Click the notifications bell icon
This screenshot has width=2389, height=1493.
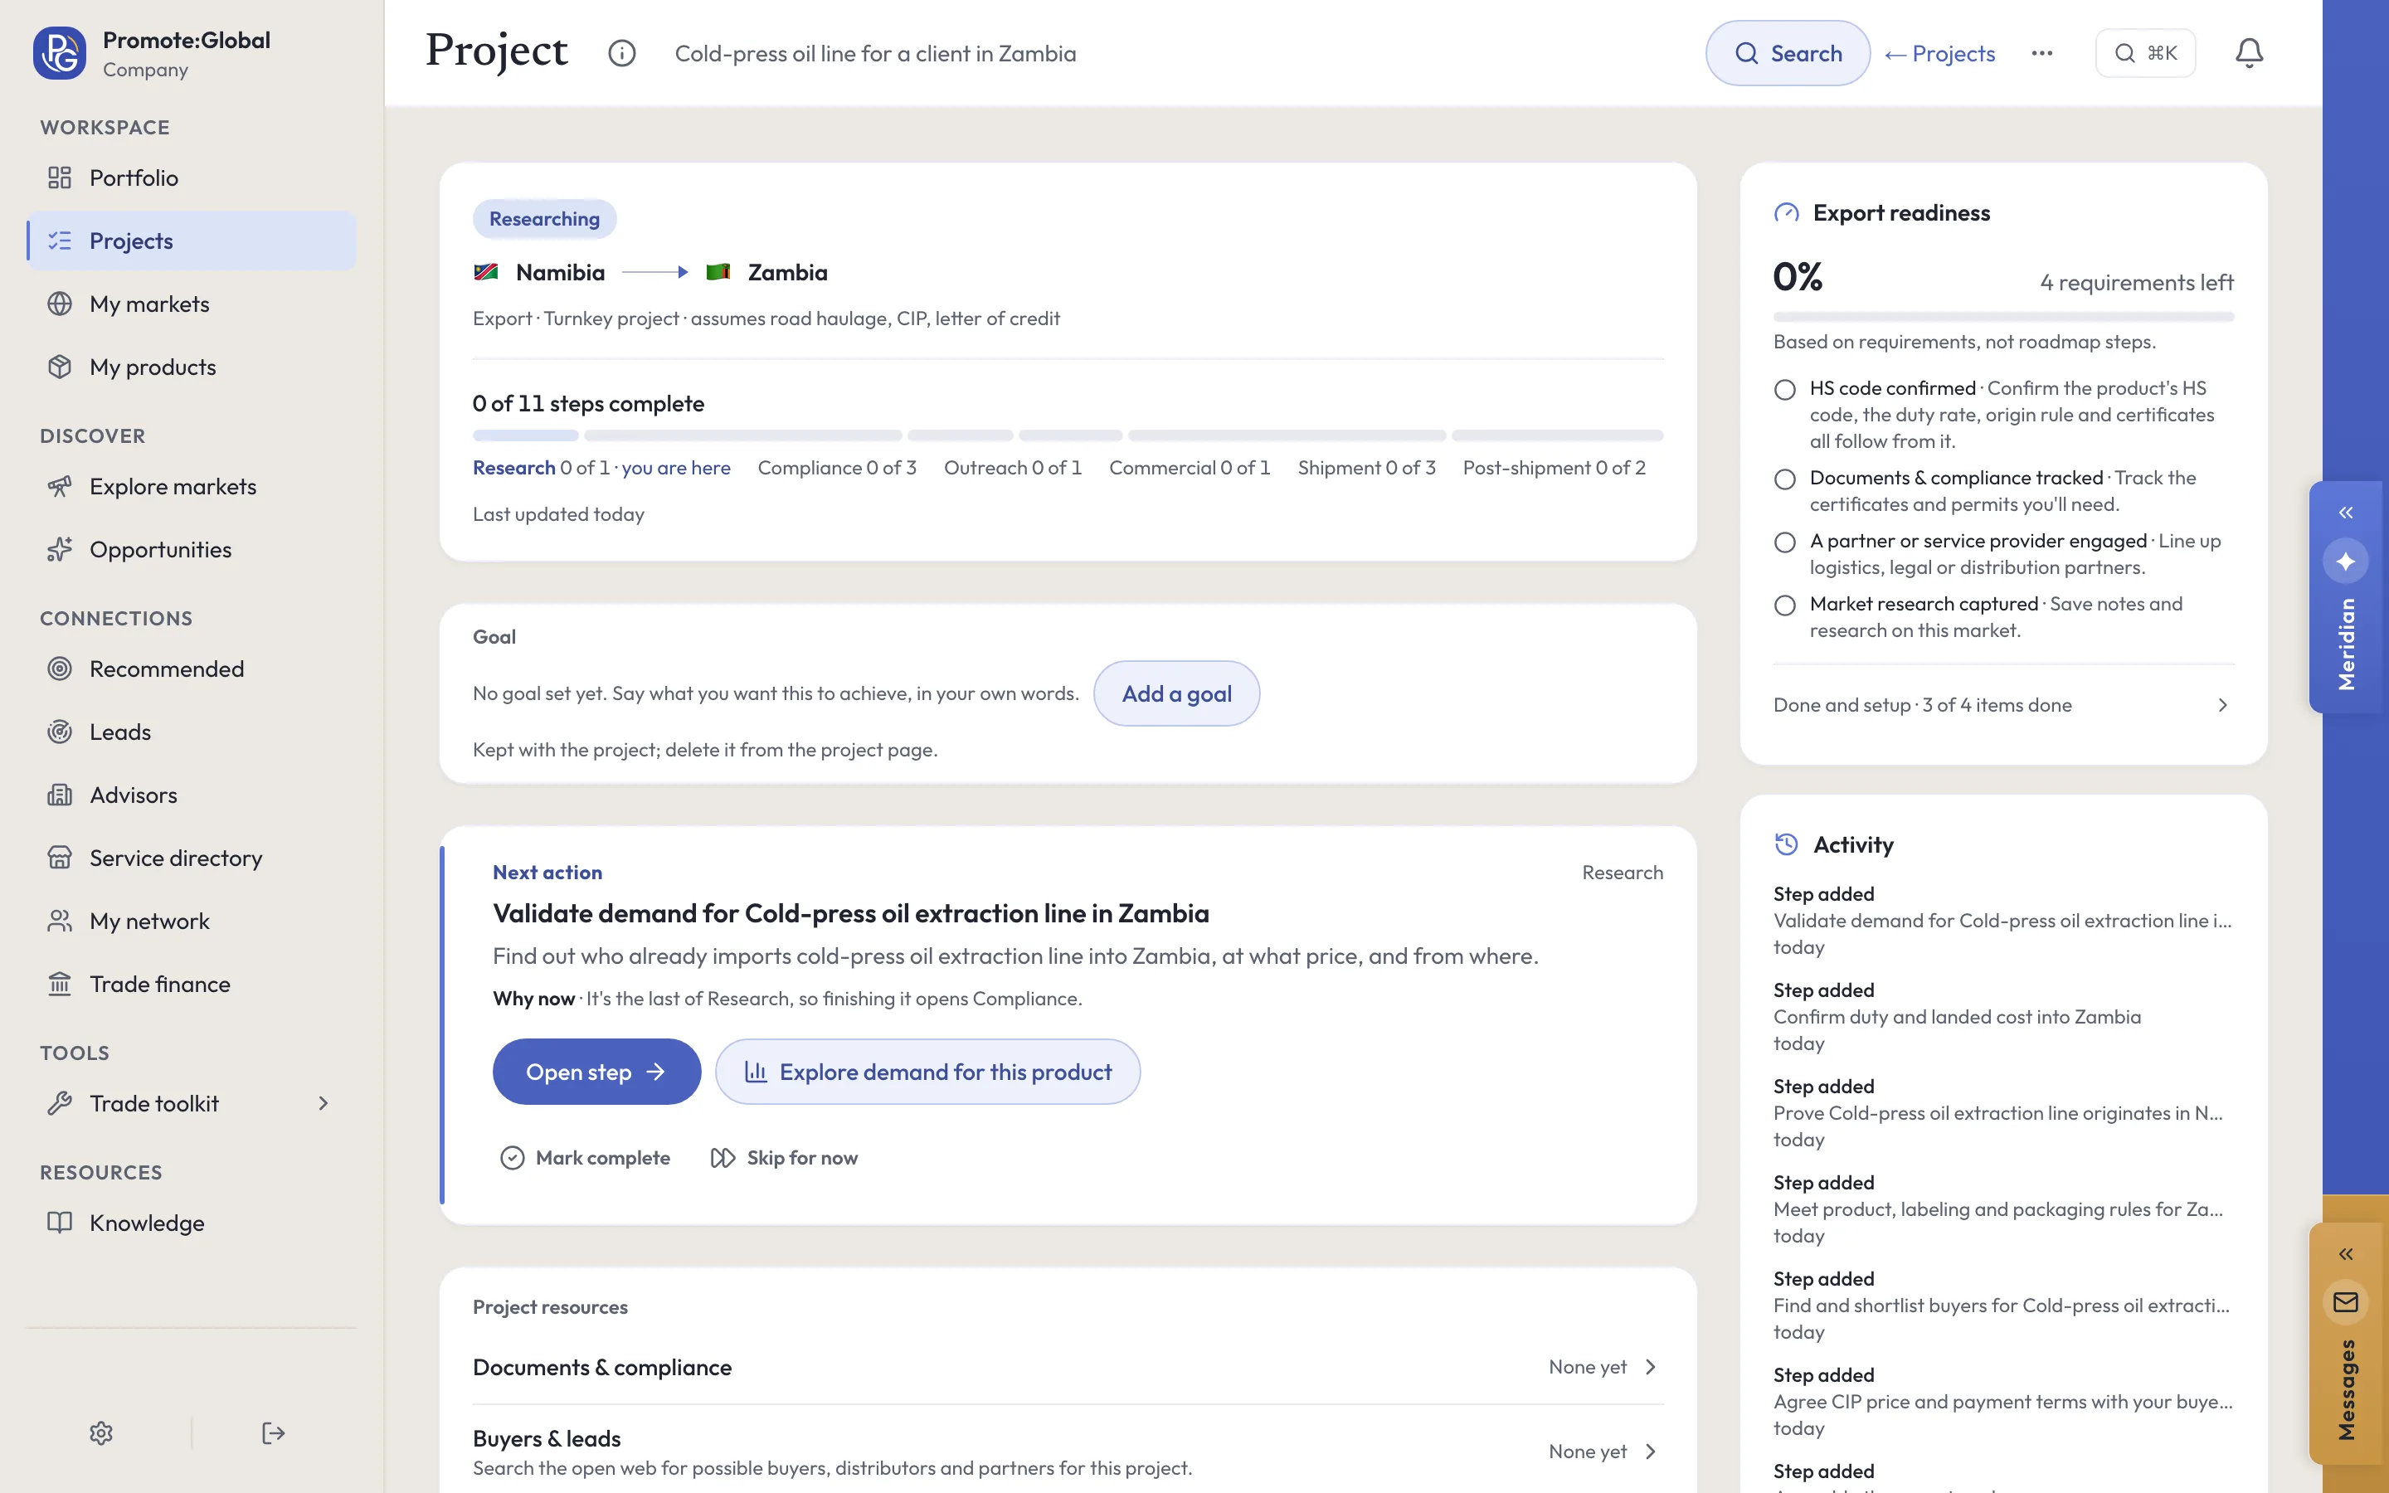point(2249,53)
